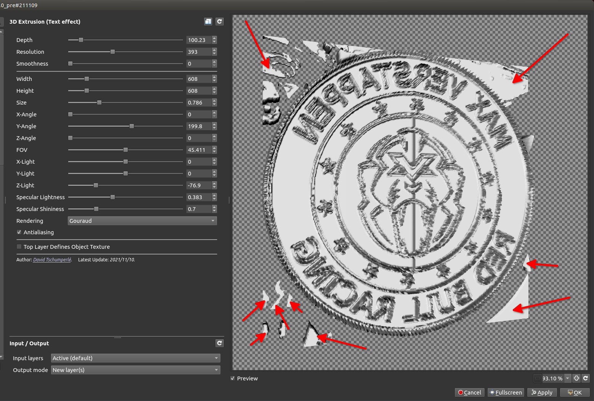Screen dimensions: 594x401
Task: Click the "Input / Output" heading
Action: tap(29, 343)
